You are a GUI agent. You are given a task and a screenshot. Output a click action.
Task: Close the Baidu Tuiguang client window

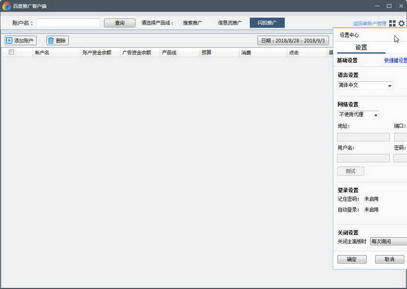click(401, 6)
